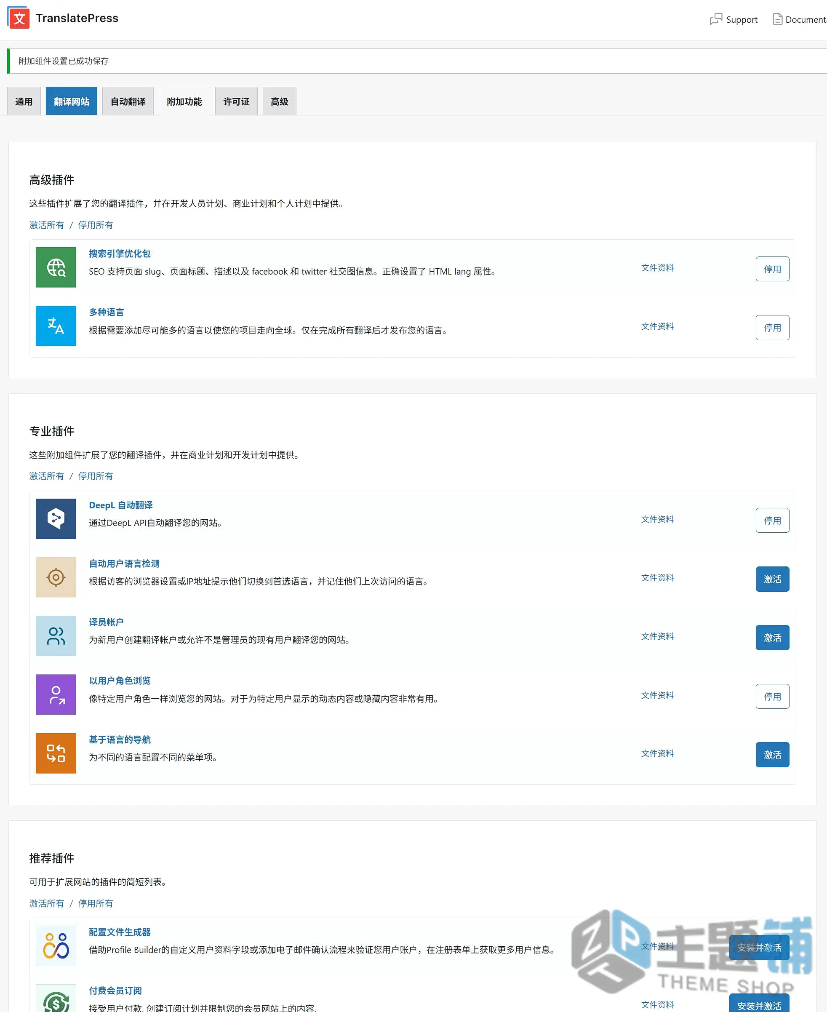Open 文件资料 for DeepL 自动翻译
827x1012 pixels.
point(657,519)
